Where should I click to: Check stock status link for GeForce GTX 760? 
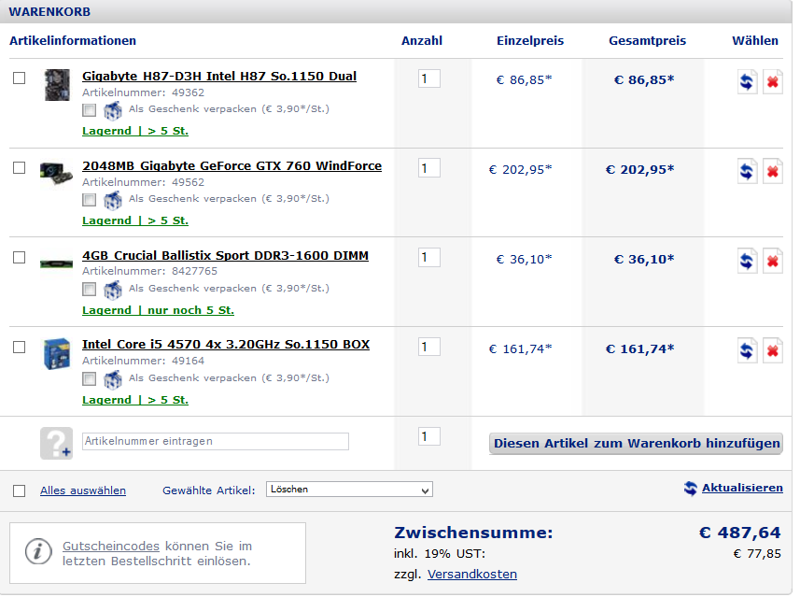(x=135, y=221)
